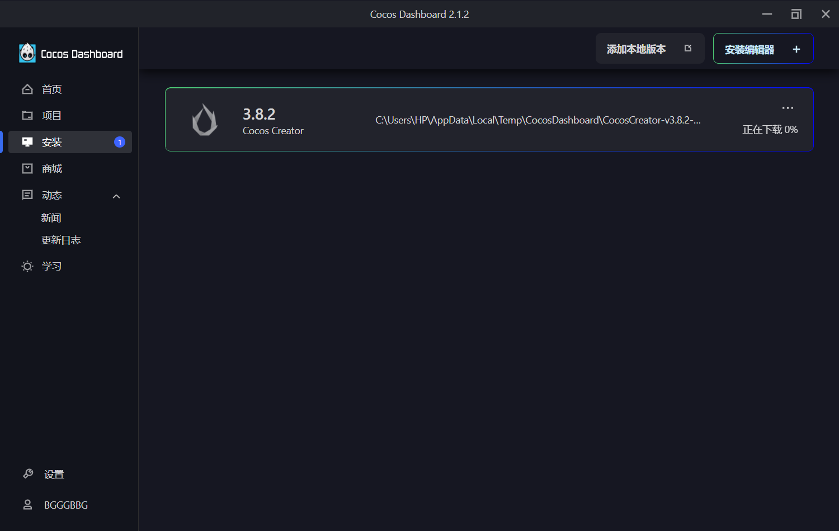Click the blue notification badge on 安装
The height and width of the screenshot is (531, 839).
[x=120, y=142]
